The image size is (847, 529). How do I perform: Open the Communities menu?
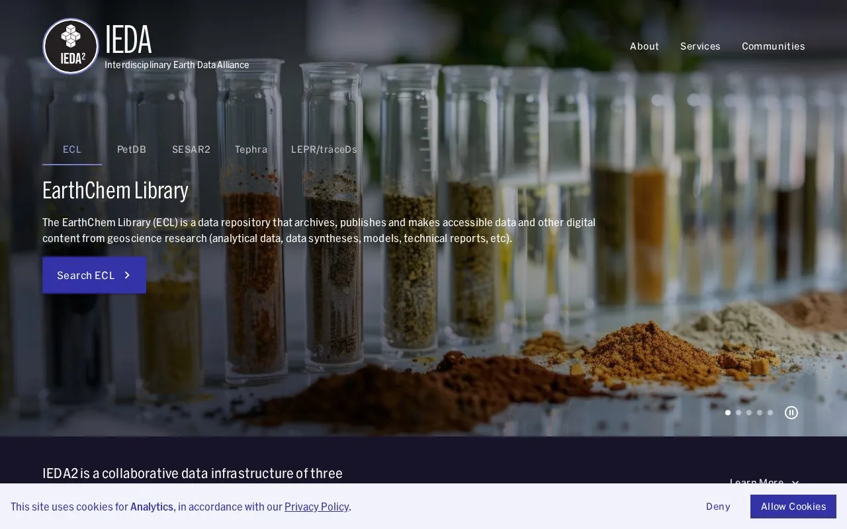click(x=774, y=46)
